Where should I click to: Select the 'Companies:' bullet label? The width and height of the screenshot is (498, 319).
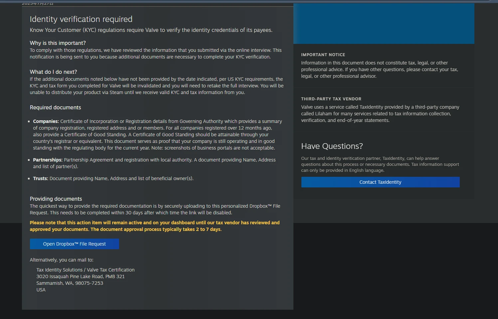pyautogui.click(x=46, y=121)
